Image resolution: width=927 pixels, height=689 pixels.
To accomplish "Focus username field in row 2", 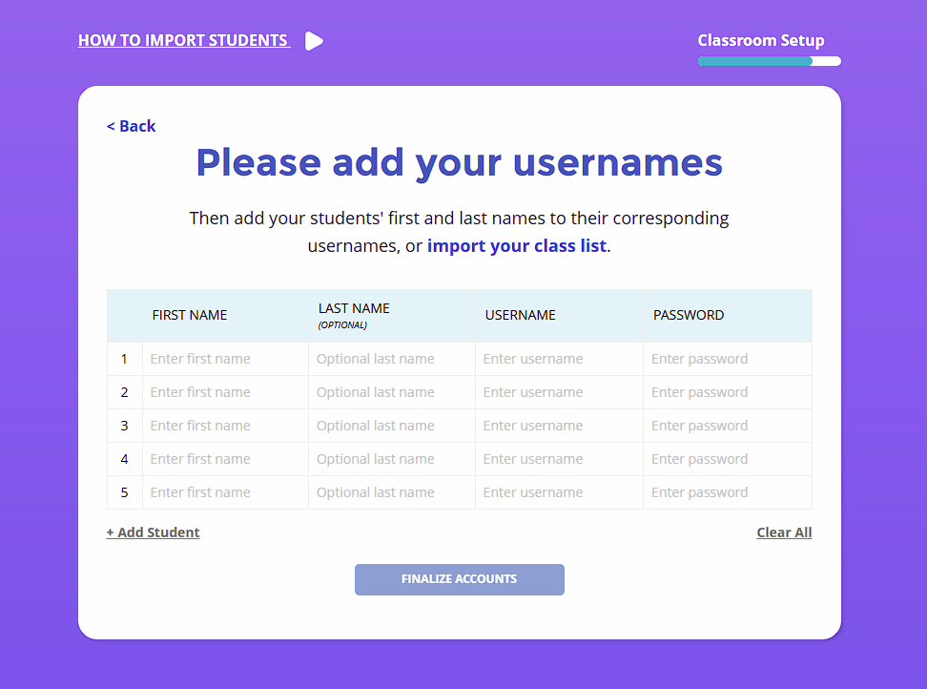I will (x=559, y=393).
